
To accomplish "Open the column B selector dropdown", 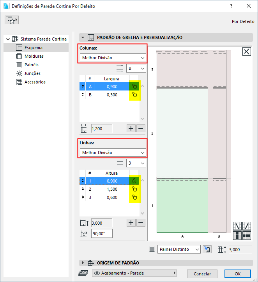I will tap(136, 68).
